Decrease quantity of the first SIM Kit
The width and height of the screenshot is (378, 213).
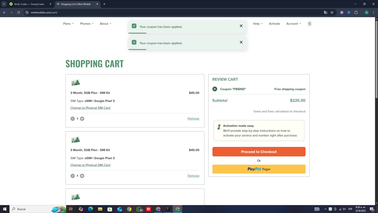(x=73, y=119)
